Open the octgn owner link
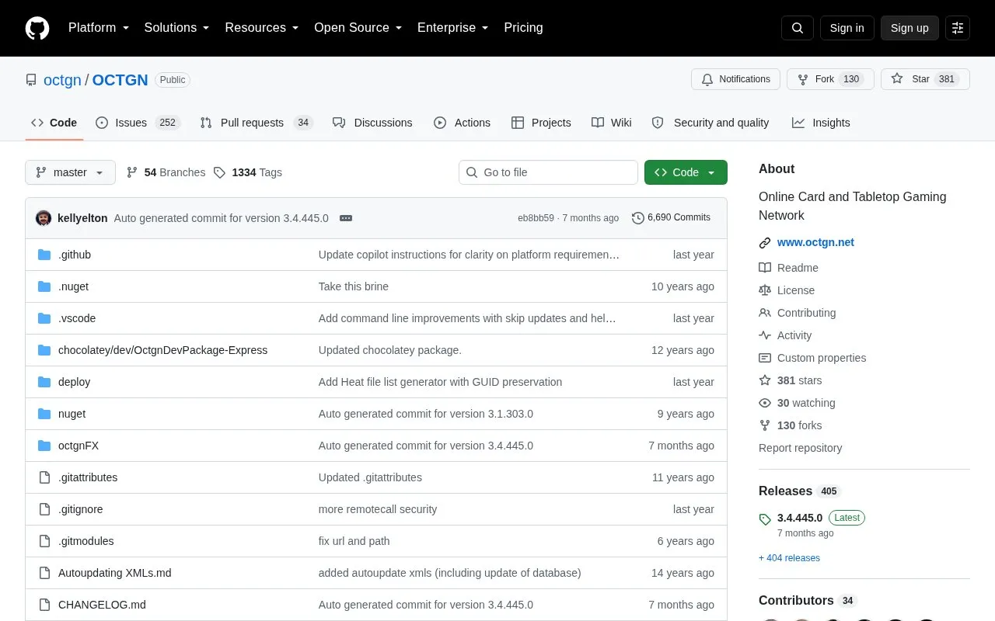995x621 pixels. 62,80
